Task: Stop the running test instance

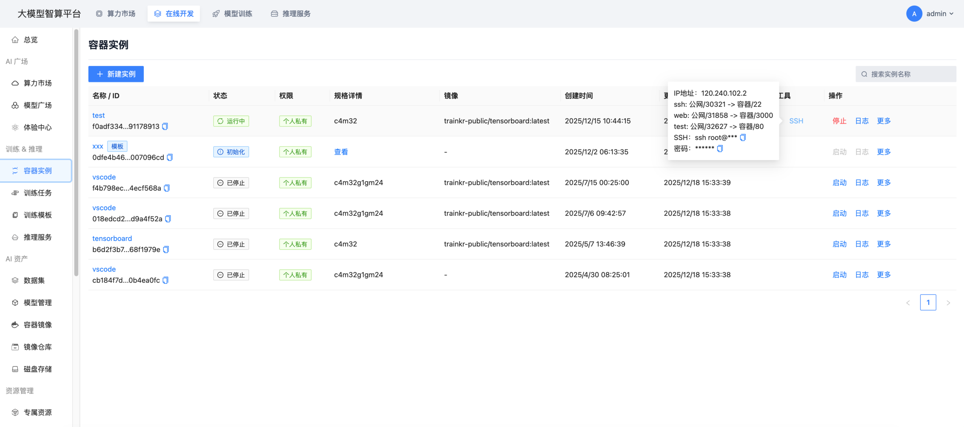Action: tap(839, 121)
